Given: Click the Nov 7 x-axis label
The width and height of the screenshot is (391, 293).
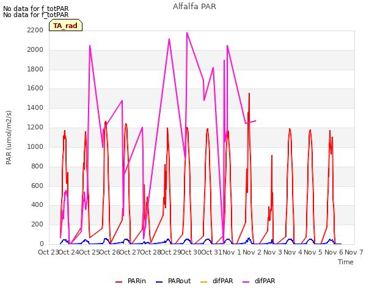Looking at the screenshot, I should pyautogui.click(x=354, y=252).
